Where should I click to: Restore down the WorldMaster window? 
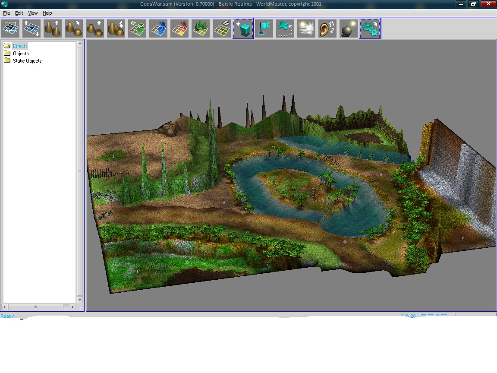point(473,4)
